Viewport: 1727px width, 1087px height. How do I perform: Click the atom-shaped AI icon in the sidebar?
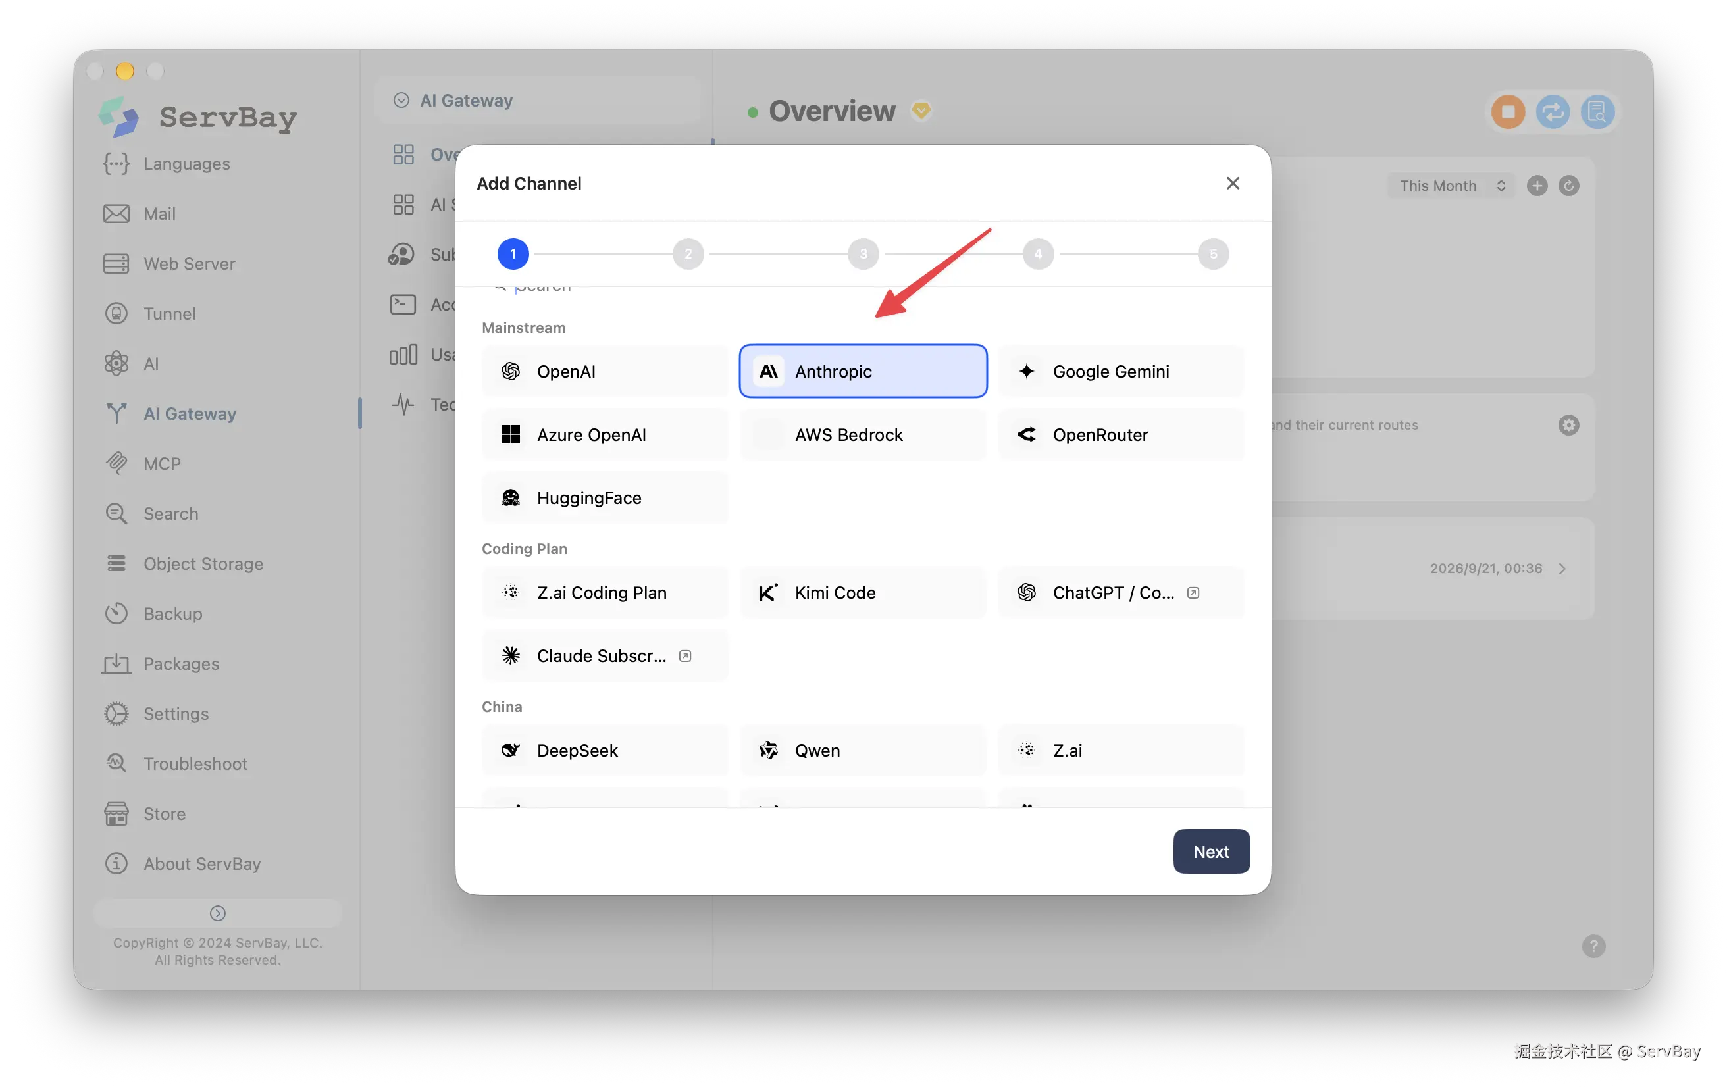116,363
